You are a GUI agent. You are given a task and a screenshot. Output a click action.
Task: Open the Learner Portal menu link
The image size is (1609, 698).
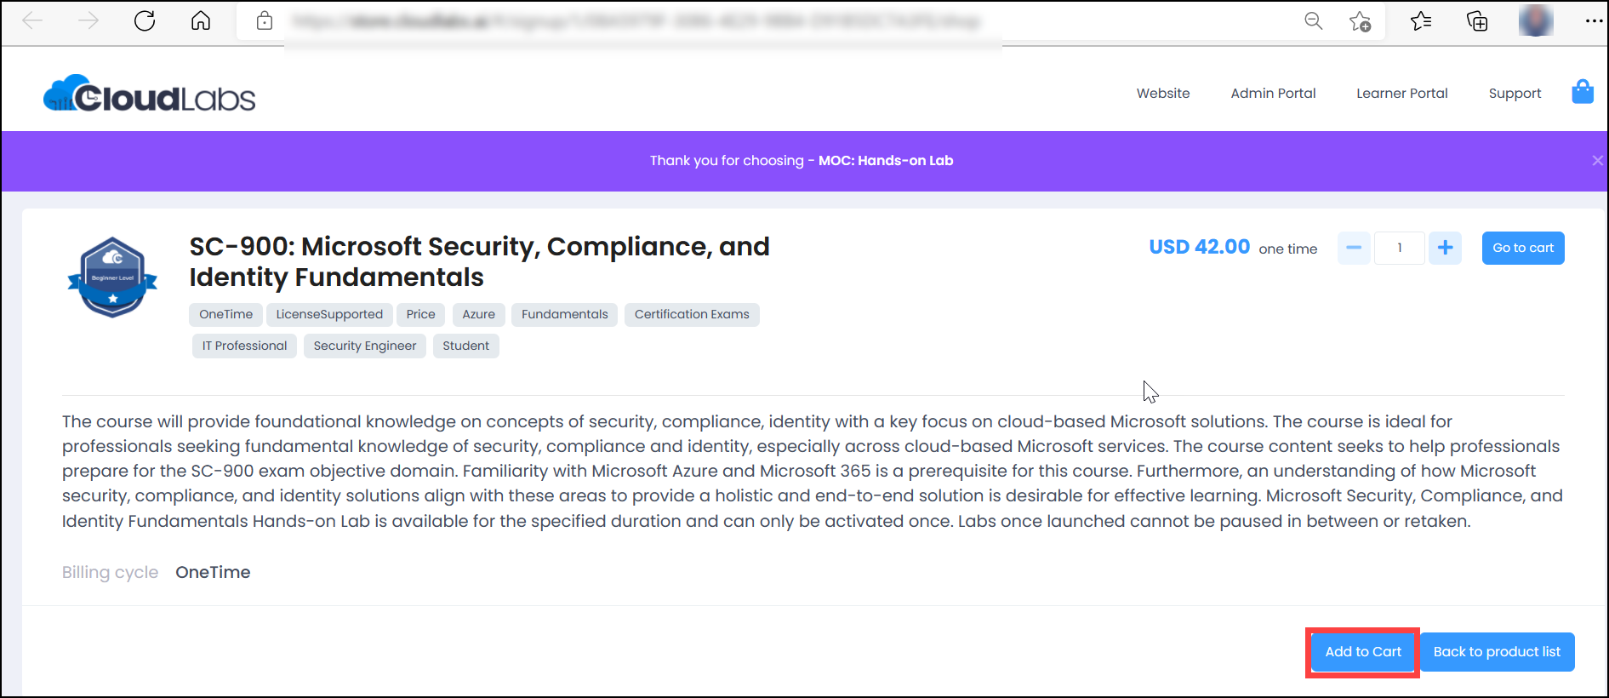[x=1401, y=94]
